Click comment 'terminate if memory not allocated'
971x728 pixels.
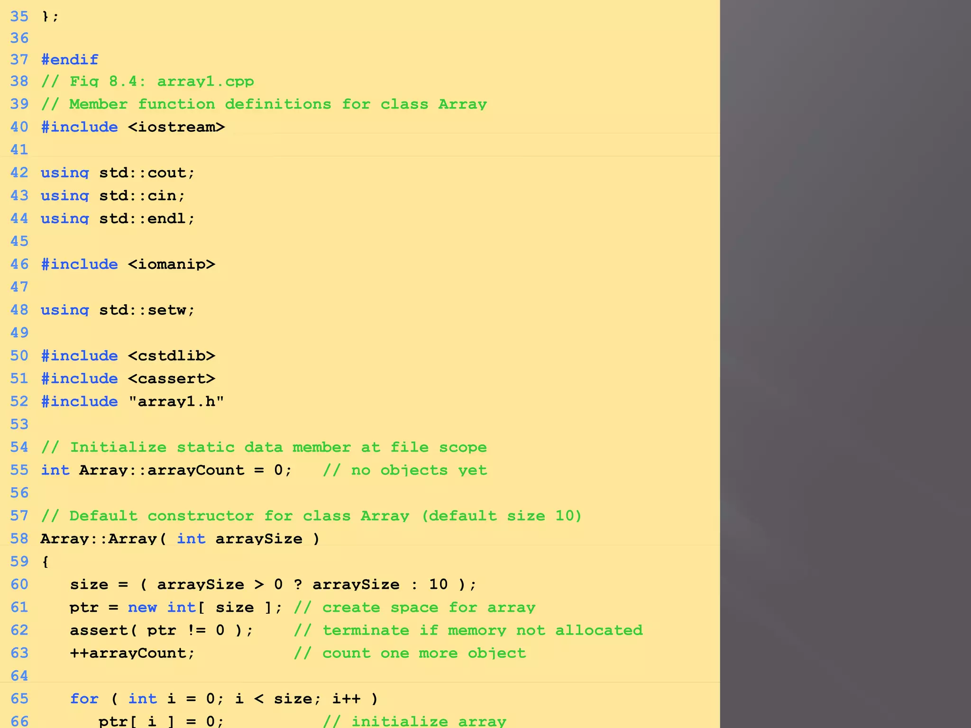tap(483, 630)
